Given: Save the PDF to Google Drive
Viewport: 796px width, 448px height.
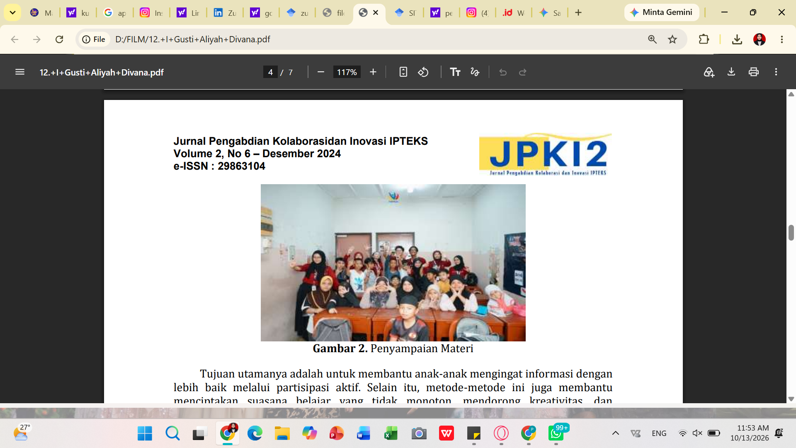Looking at the screenshot, I should click(709, 72).
